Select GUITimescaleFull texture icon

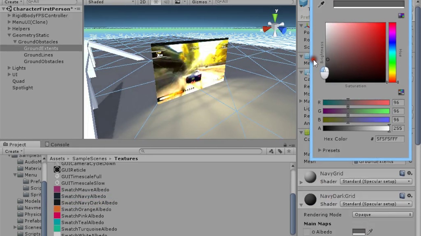tap(57, 176)
